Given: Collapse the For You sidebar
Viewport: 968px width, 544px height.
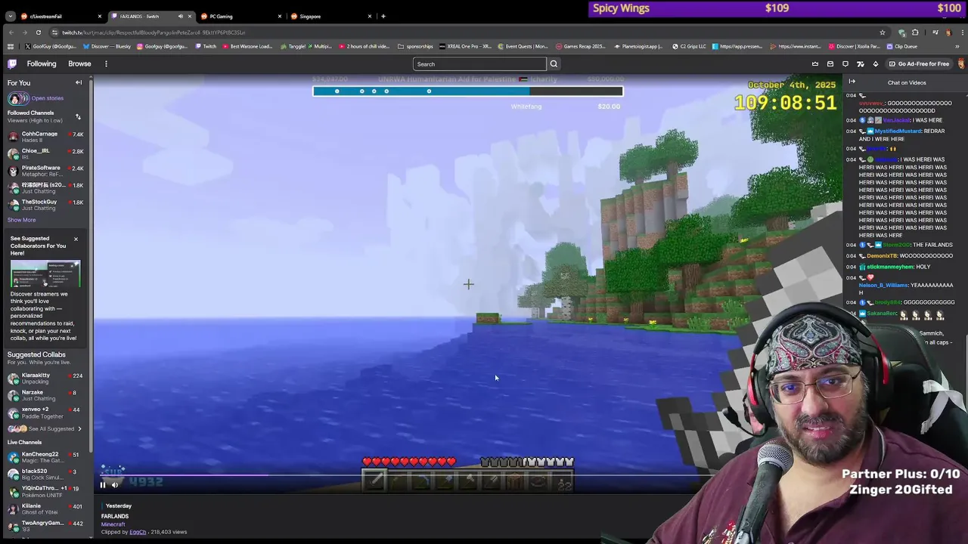Looking at the screenshot, I should pyautogui.click(x=79, y=82).
